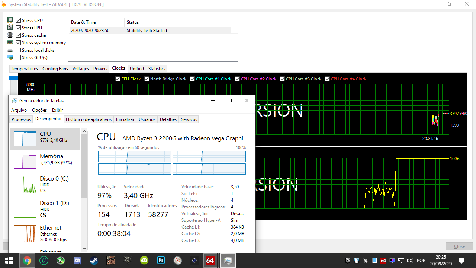Open the taskbar clock showing 20:25
Screen dimensions: 476x268
click(x=441, y=261)
